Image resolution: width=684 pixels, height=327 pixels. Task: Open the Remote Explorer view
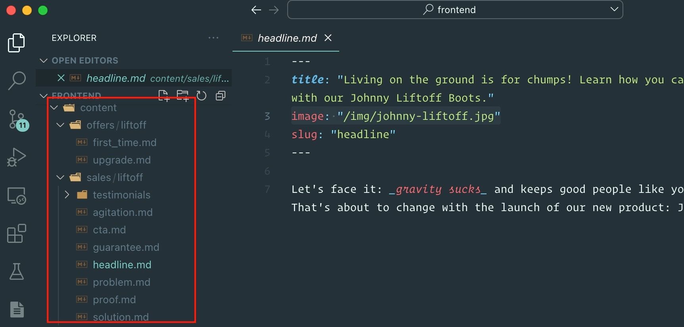(x=16, y=196)
